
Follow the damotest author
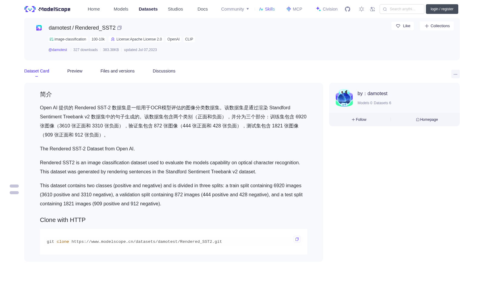pos(359,120)
